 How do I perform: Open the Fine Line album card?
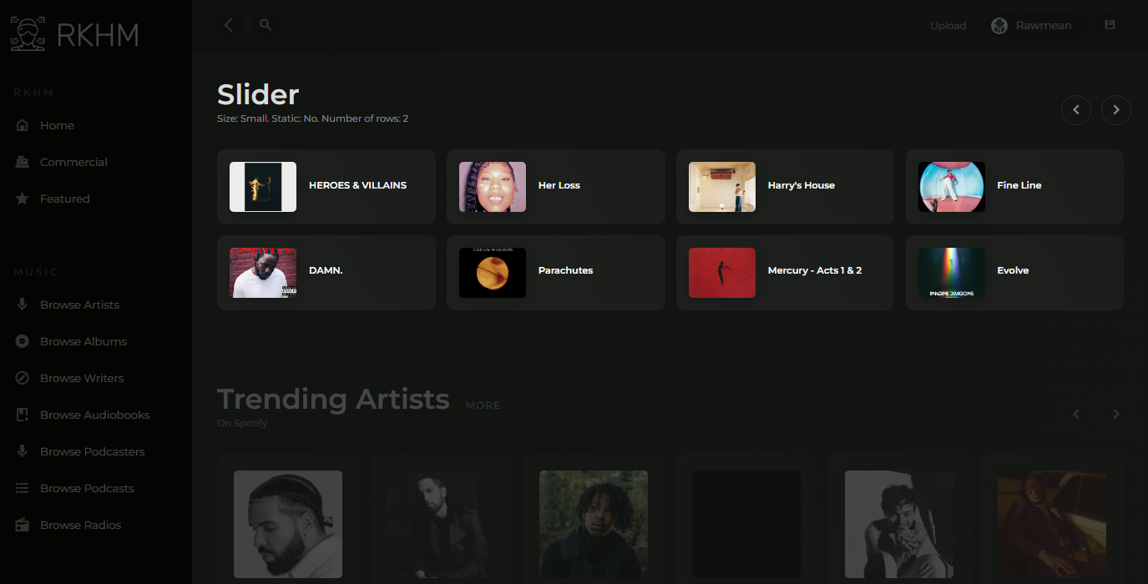[1014, 187]
